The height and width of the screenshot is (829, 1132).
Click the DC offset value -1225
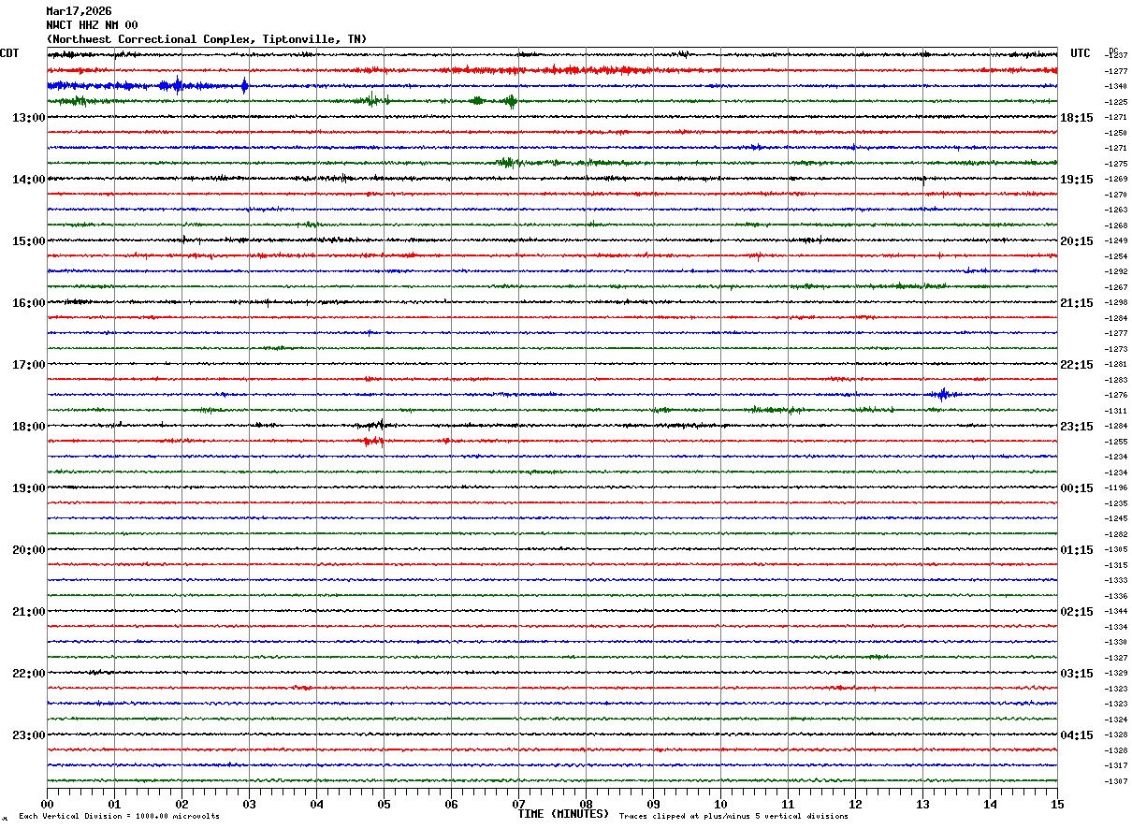(x=1116, y=102)
